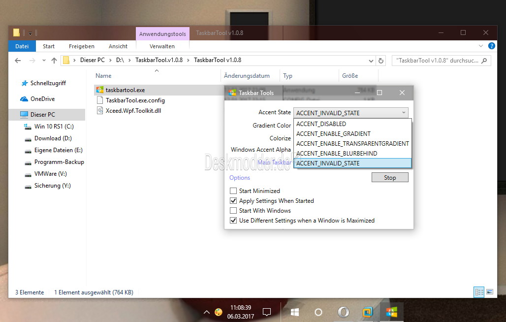The image size is (506, 322).
Task: Open Action Center notification icon
Action: 267,312
